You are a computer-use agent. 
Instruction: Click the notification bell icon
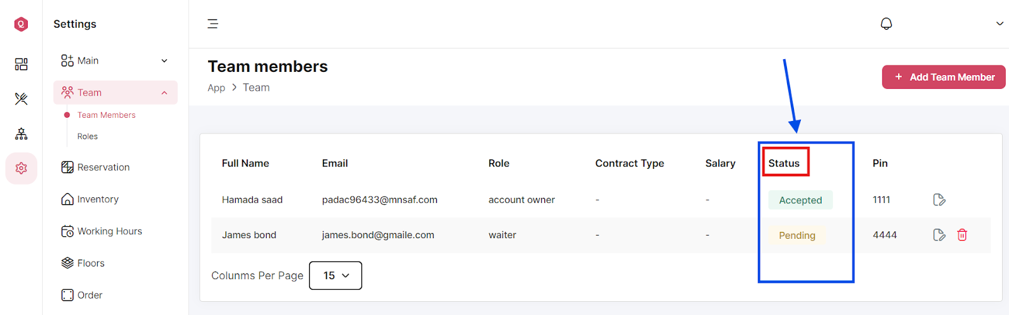click(886, 24)
